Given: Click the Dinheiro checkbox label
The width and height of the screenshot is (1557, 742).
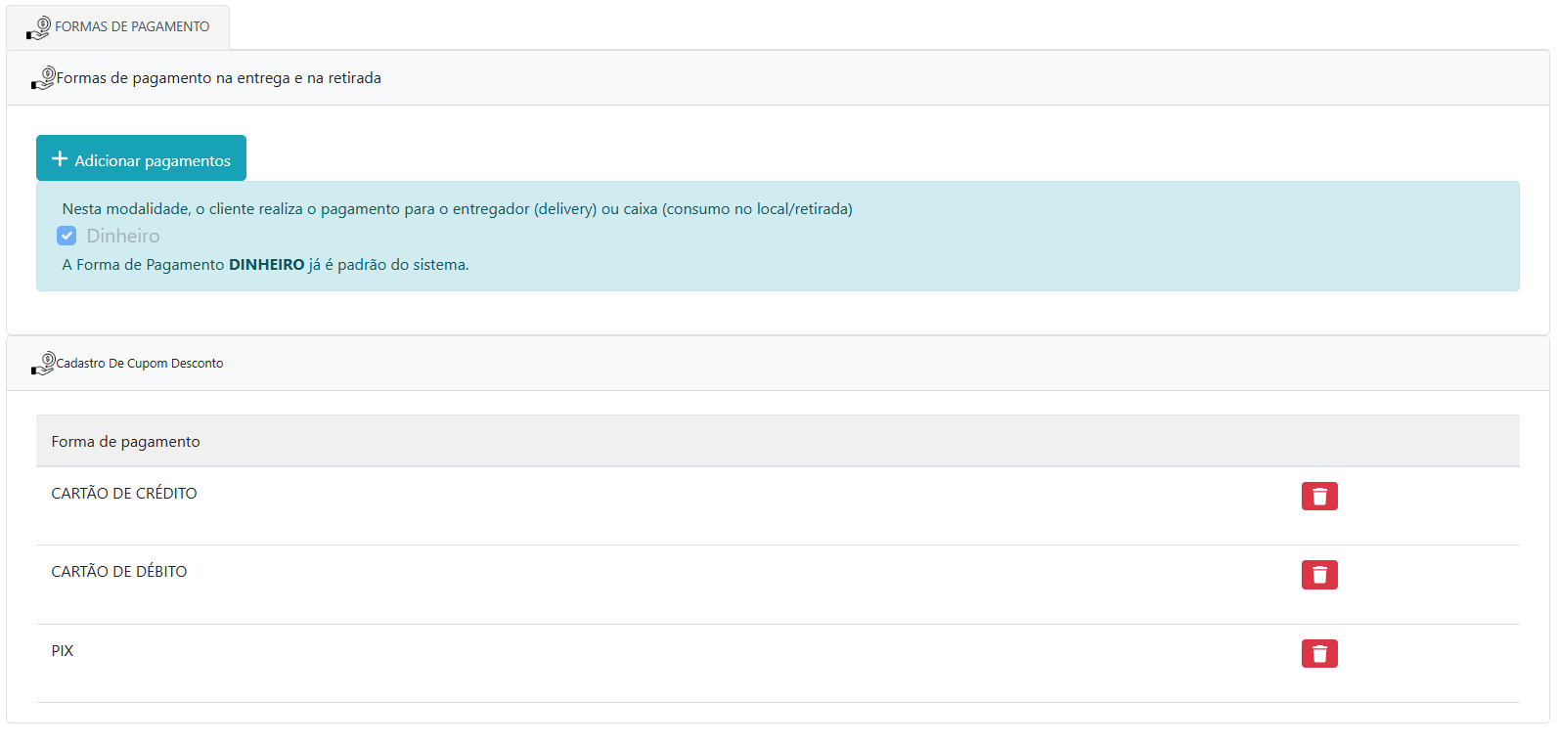Looking at the screenshot, I should coord(123,236).
